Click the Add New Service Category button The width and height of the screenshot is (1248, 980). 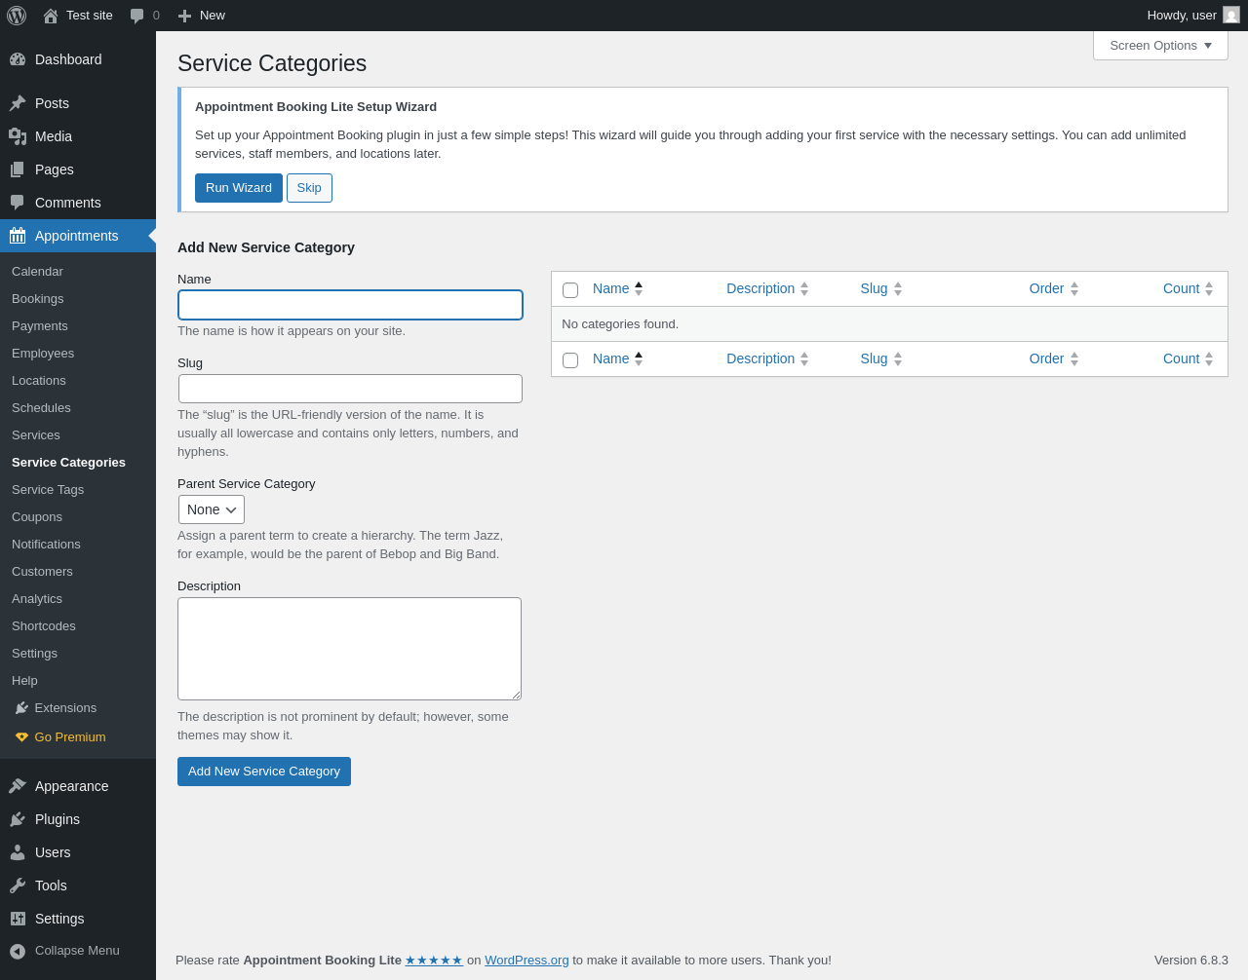coord(264,772)
